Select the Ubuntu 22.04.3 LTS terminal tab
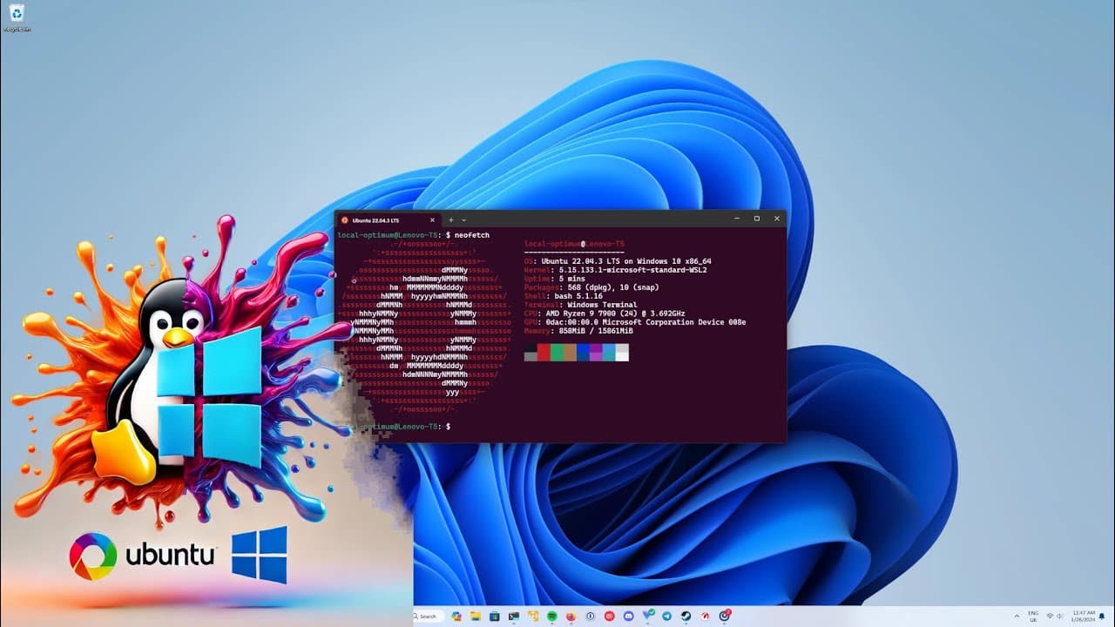The image size is (1115, 627). click(389, 219)
